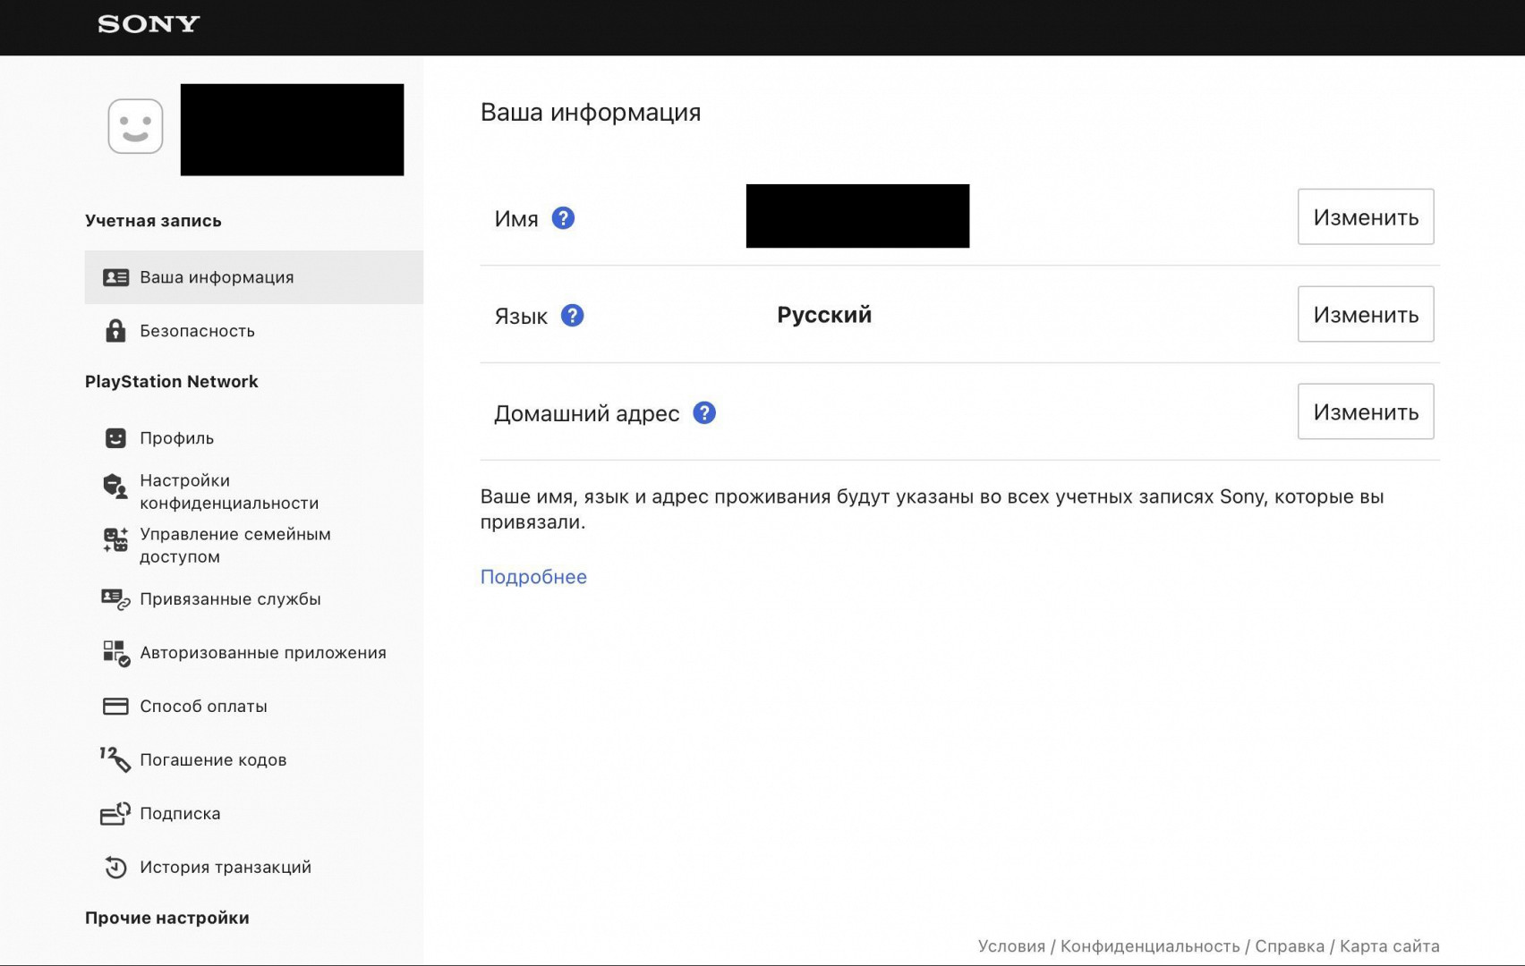Click the clock icon for История транзакций

pos(115,868)
